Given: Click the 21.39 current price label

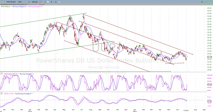Looking at the screenshot, I should (x=209, y=57).
